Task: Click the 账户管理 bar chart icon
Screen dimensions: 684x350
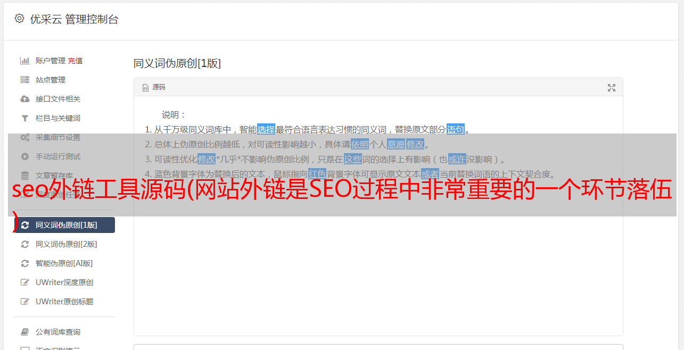Action: click(x=24, y=61)
